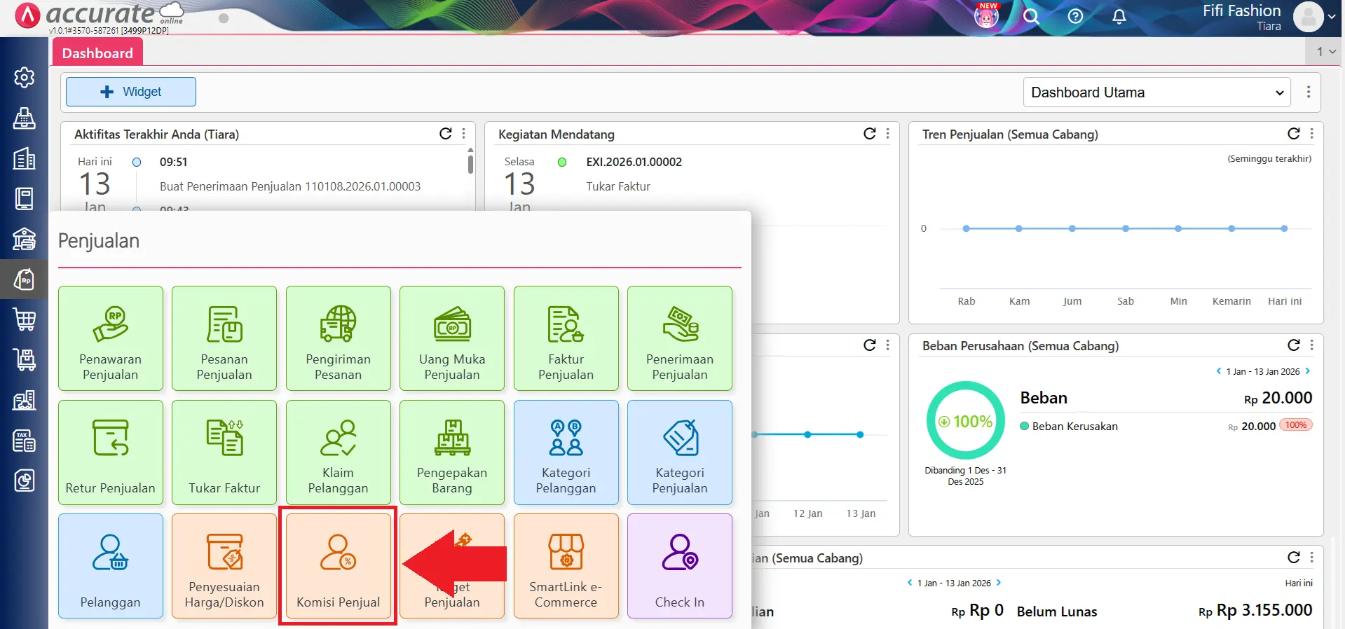Select the Pengiriman Pesanan tile
1345x629 pixels.
[338, 338]
